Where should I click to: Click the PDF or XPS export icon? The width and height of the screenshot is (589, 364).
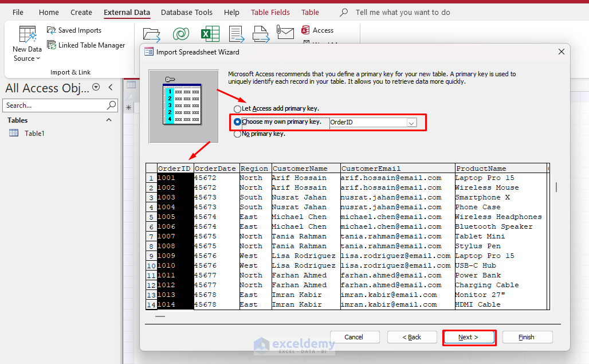pyautogui.click(x=261, y=34)
